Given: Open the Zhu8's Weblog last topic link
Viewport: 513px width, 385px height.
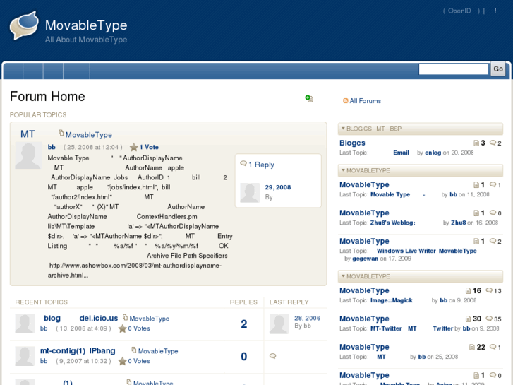Looking at the screenshot, I should pyautogui.click(x=392, y=223).
